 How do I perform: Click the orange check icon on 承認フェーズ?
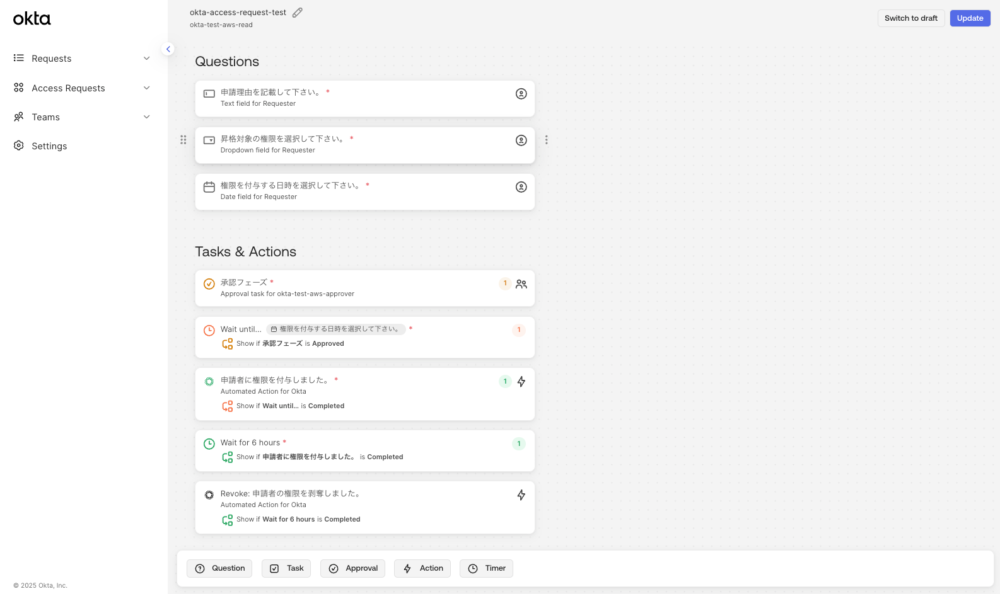(x=209, y=284)
